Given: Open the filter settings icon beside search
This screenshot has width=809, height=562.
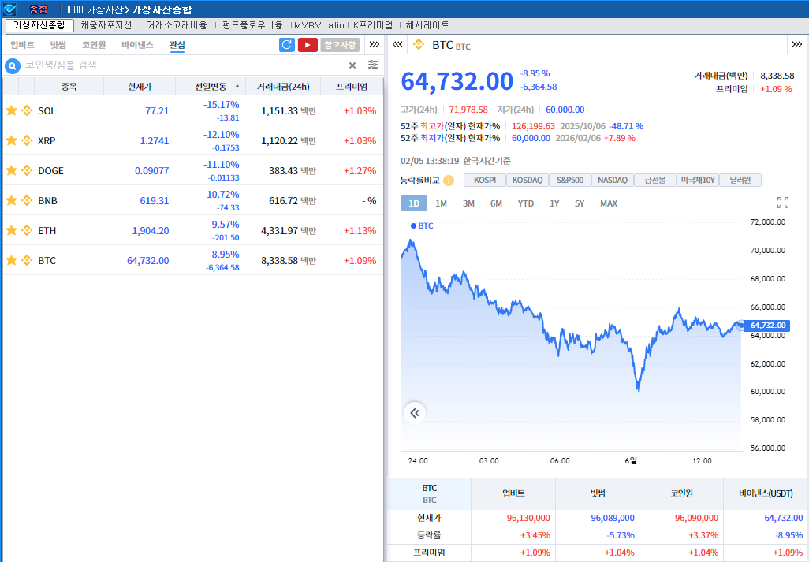Looking at the screenshot, I should [373, 65].
